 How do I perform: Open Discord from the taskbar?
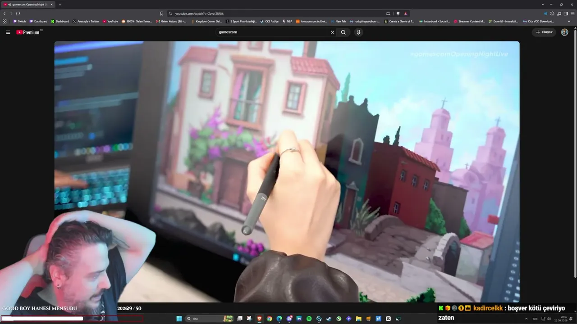click(x=289, y=319)
